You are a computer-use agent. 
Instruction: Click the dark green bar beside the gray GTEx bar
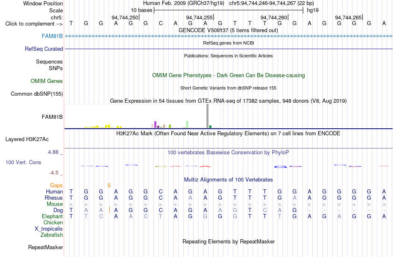coord(210,127)
